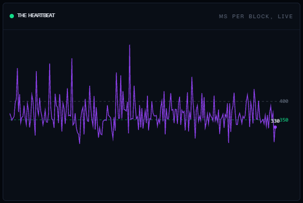The width and height of the screenshot is (303, 203).
Task: Click THE HEARTBEAT panel title
Action: coord(36,16)
